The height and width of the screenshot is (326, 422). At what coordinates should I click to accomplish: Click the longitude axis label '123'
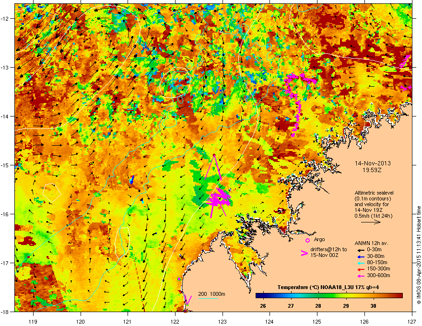click(223, 321)
